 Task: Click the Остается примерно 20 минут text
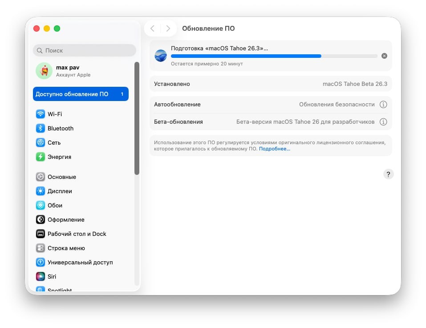(x=207, y=64)
